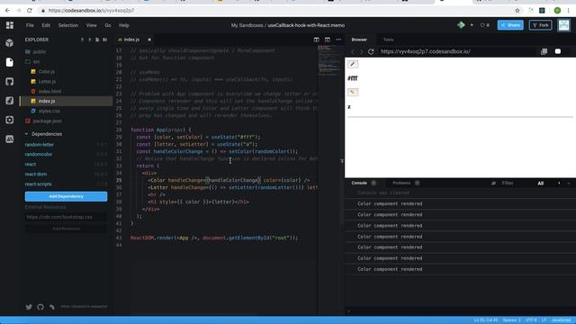Click the preview forward arrow
The image size is (576, 324).
361,52
